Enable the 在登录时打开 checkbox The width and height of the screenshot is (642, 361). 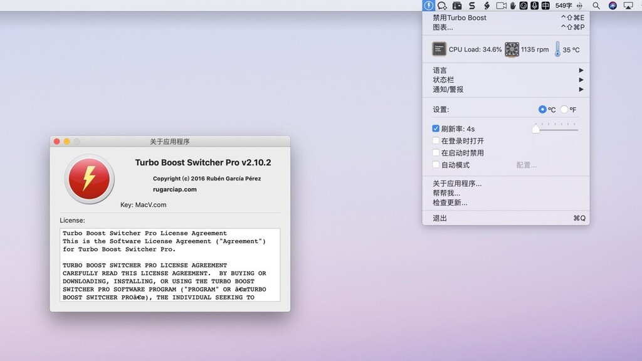pos(436,141)
